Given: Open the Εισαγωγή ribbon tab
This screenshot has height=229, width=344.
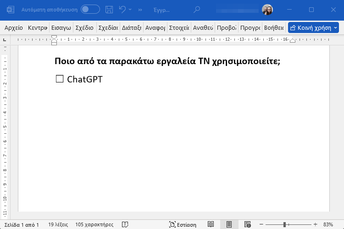Looking at the screenshot, I should pyautogui.click(x=61, y=28).
